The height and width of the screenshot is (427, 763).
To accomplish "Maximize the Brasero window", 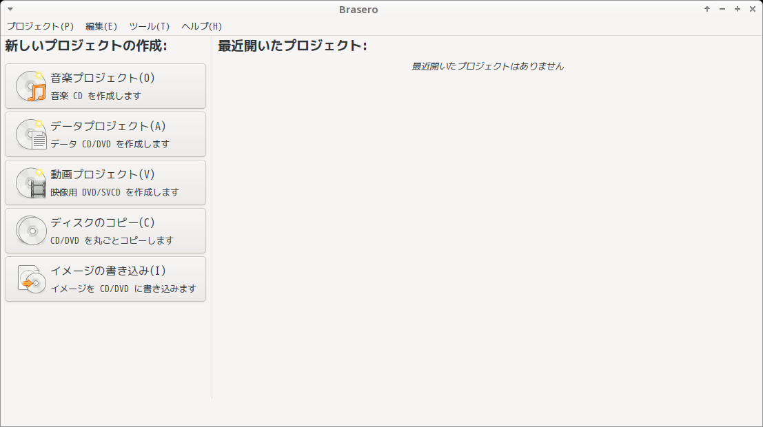I will click(x=737, y=9).
